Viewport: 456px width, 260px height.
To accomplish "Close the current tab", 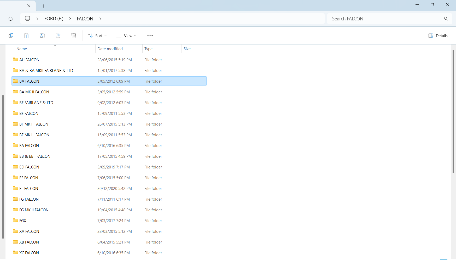I will (x=29, y=6).
